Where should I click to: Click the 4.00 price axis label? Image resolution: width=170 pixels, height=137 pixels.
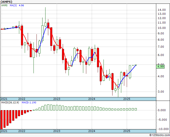point(161,76)
